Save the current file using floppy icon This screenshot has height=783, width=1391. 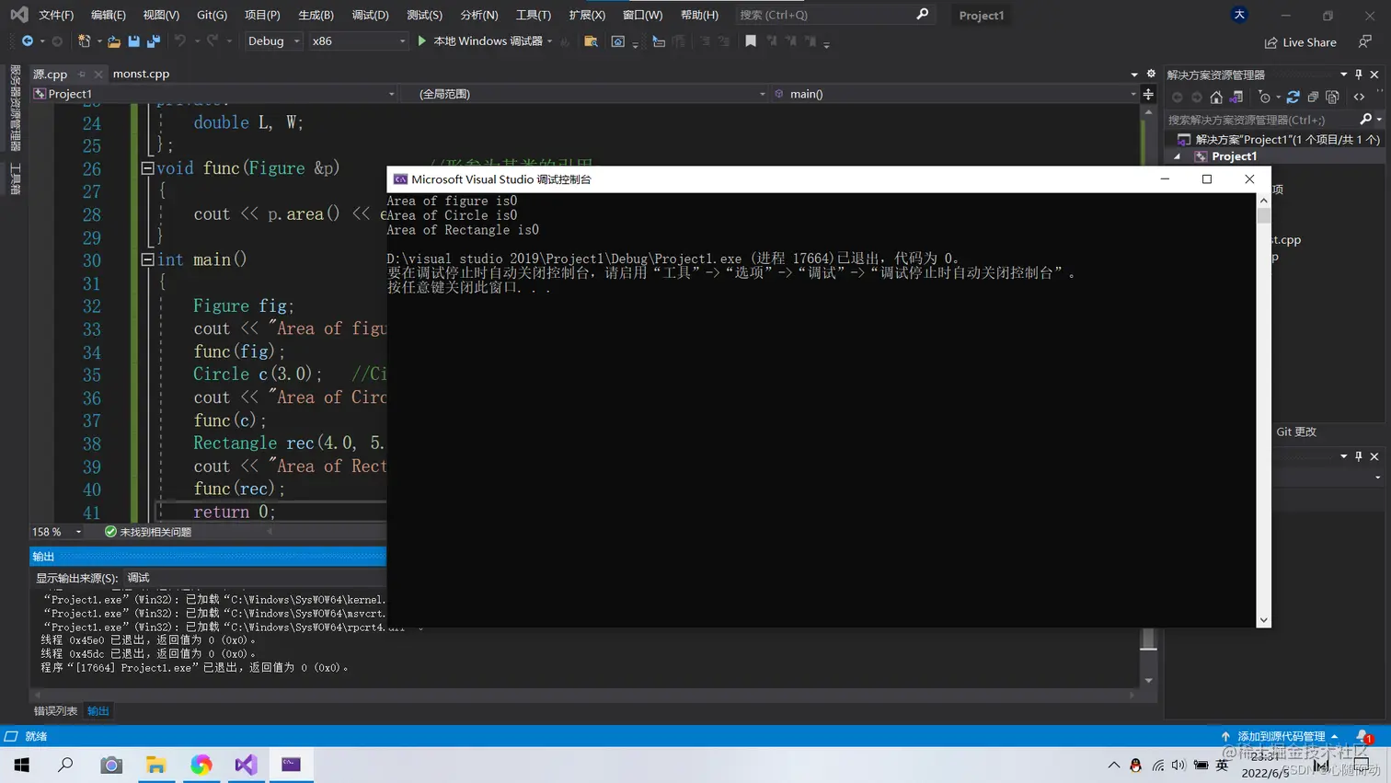click(x=134, y=41)
